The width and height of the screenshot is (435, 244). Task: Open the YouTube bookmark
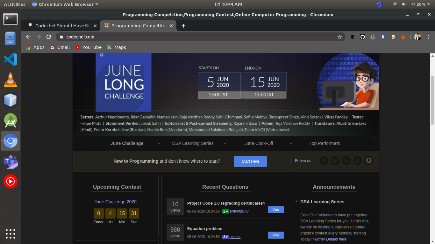[x=88, y=47]
